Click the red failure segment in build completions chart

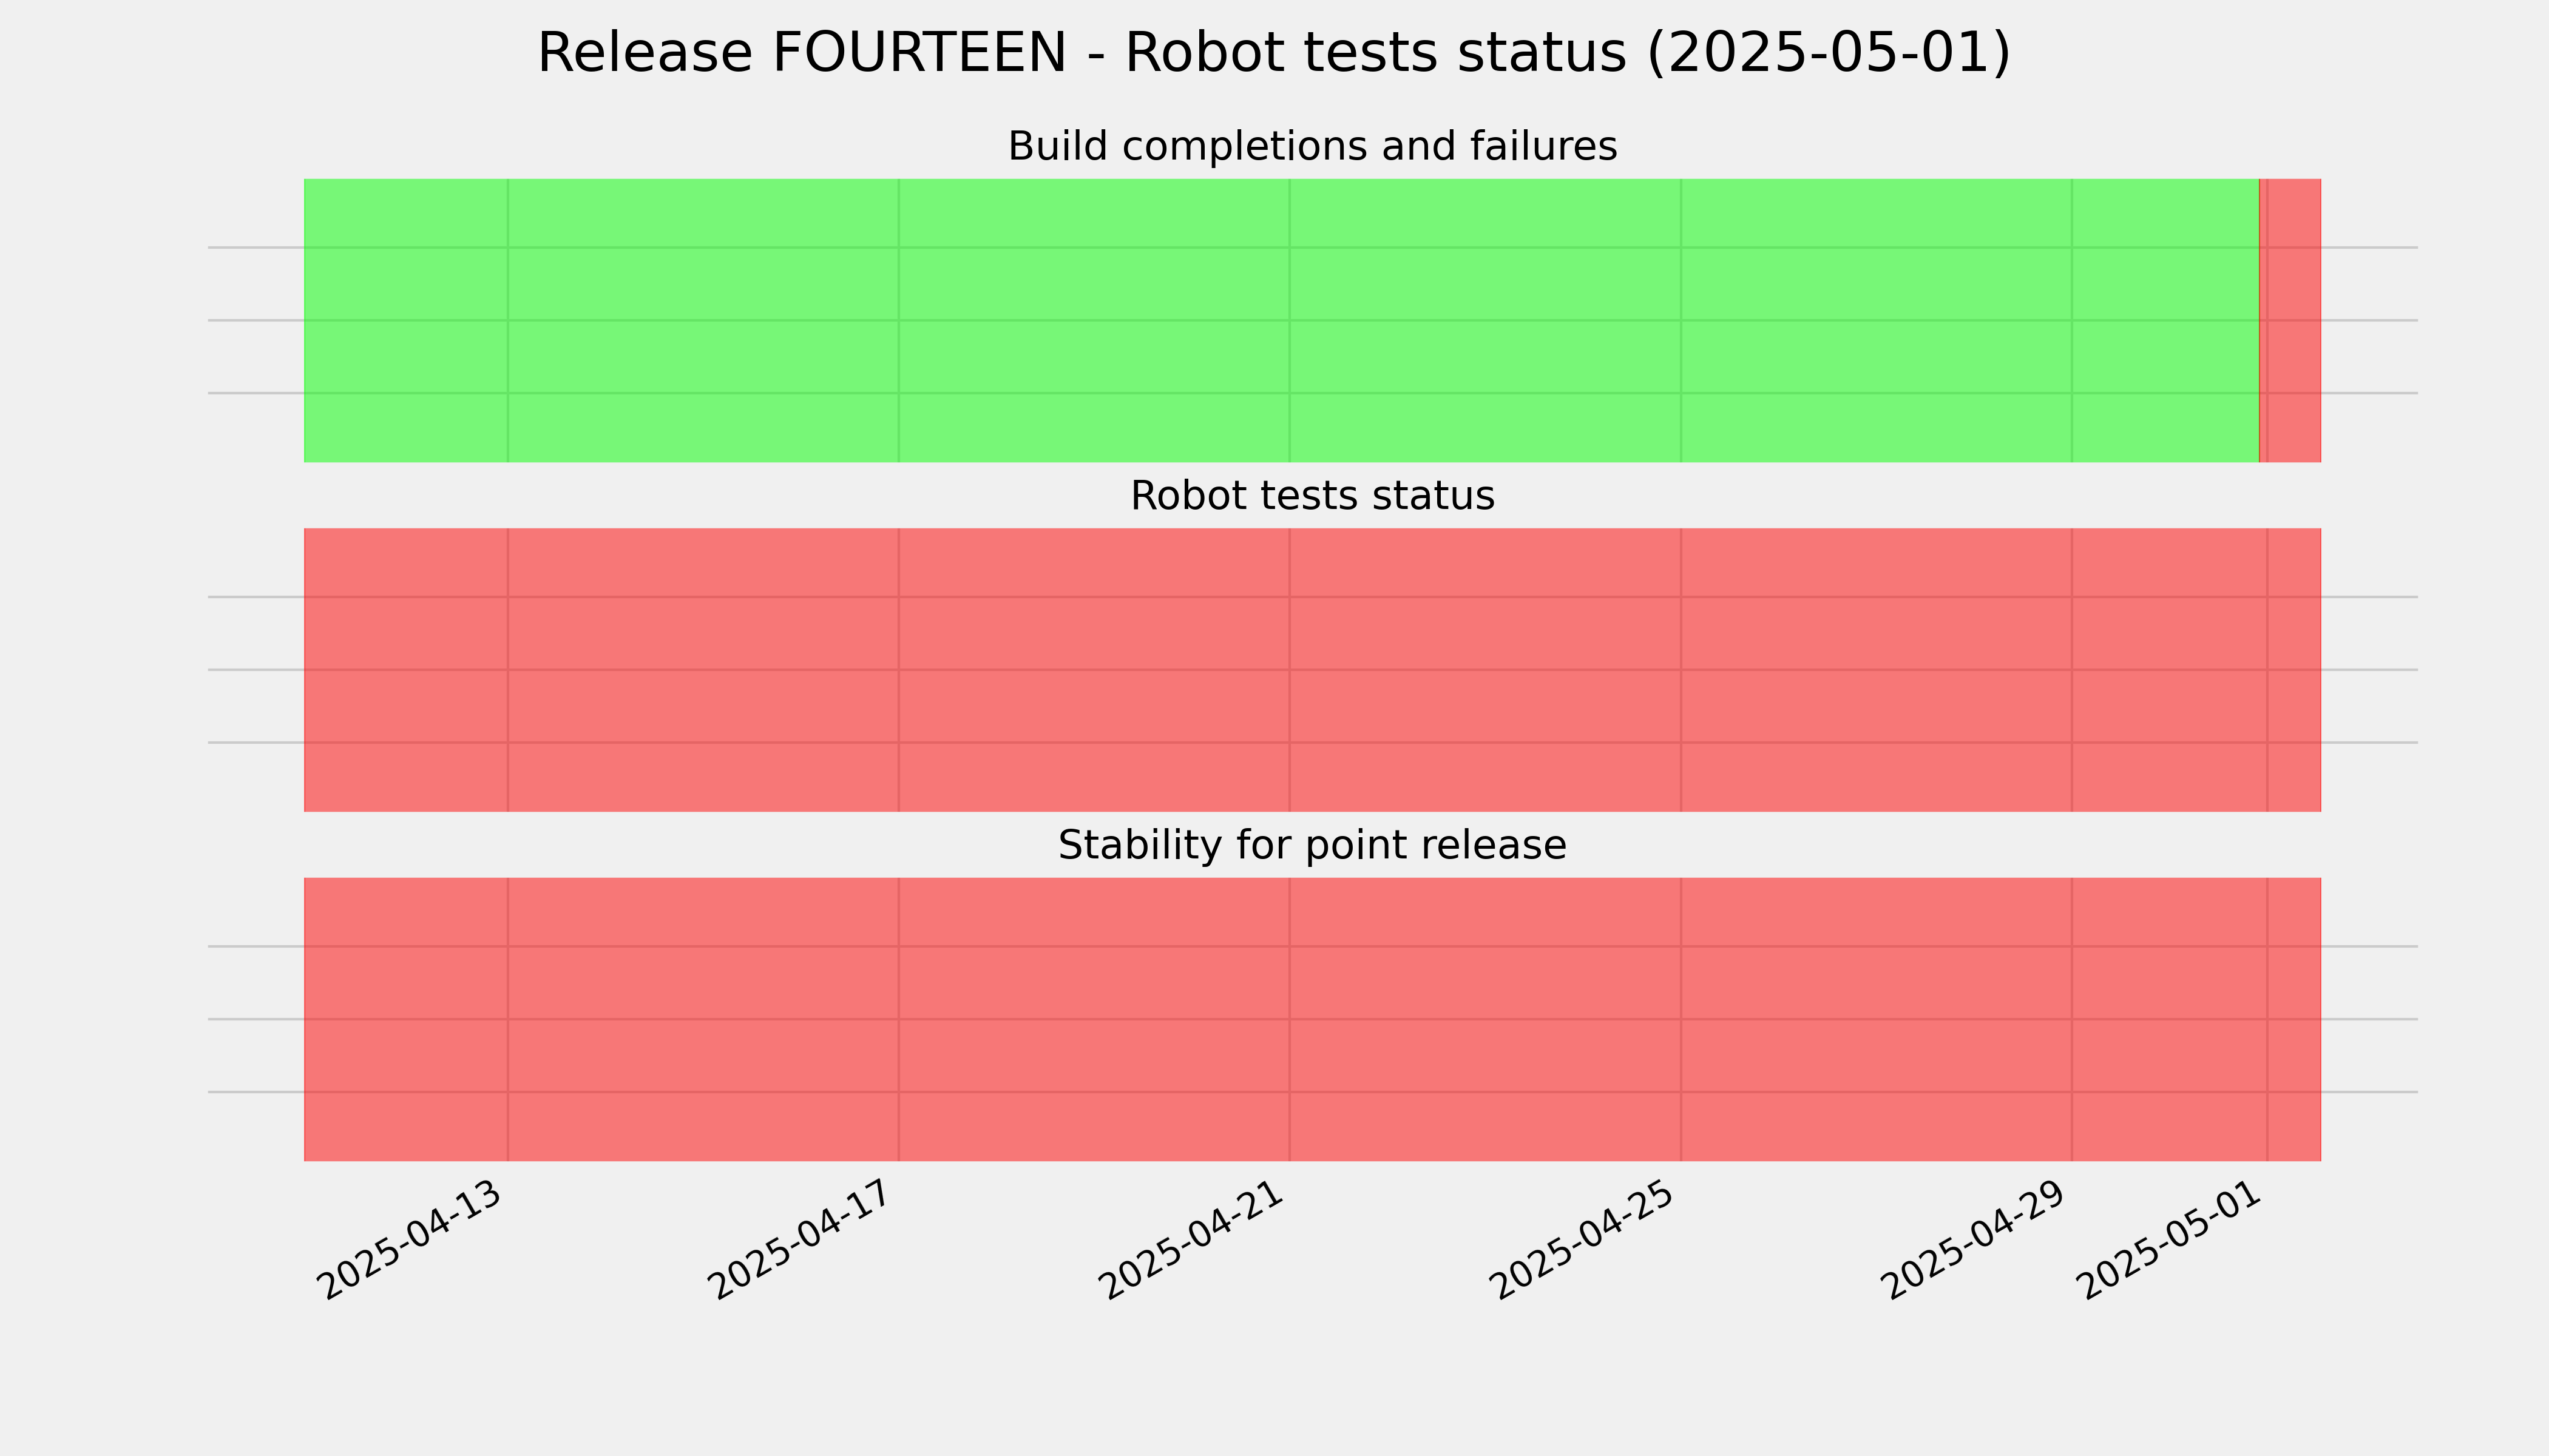[2292, 320]
